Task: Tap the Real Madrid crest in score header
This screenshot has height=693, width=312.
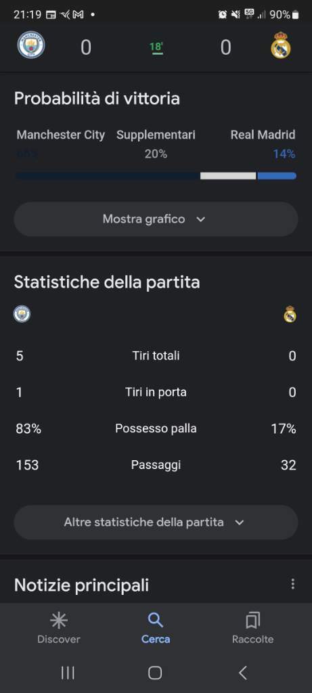Action: 281,45
